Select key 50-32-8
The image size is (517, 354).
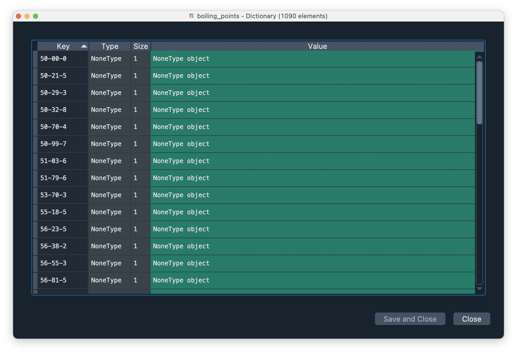click(x=63, y=110)
